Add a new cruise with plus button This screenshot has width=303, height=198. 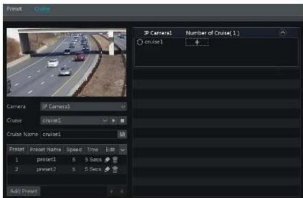pos(197,42)
